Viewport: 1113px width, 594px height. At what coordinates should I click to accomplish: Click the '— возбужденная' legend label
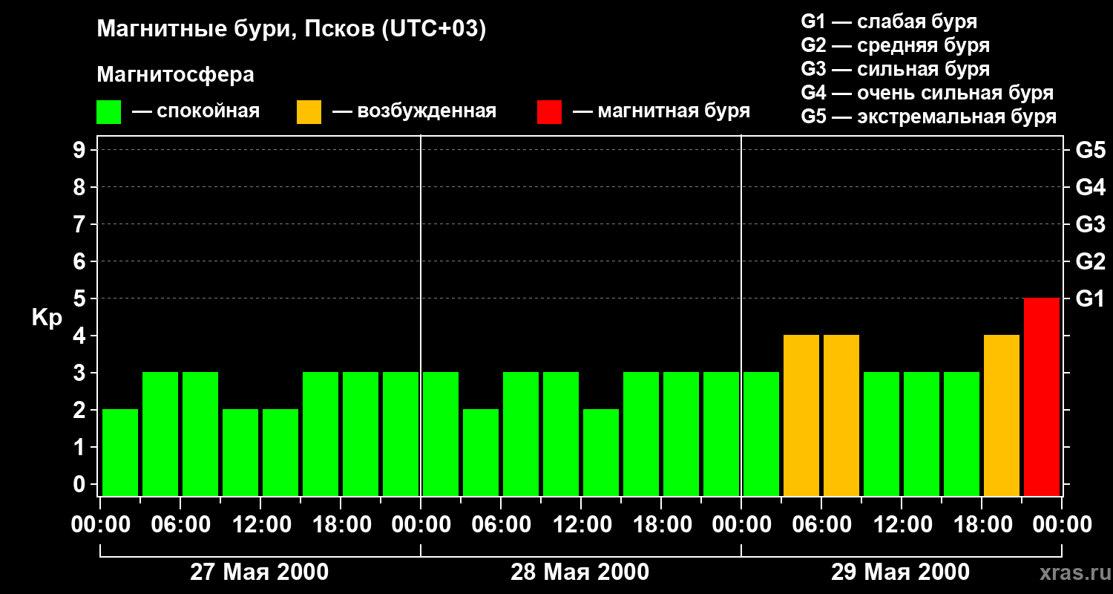click(x=415, y=111)
